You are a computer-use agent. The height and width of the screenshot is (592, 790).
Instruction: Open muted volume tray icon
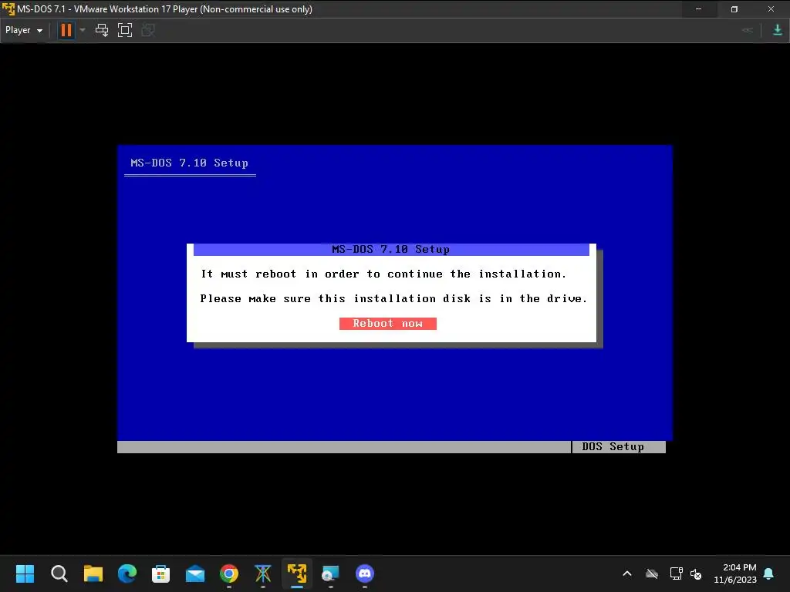click(x=697, y=573)
